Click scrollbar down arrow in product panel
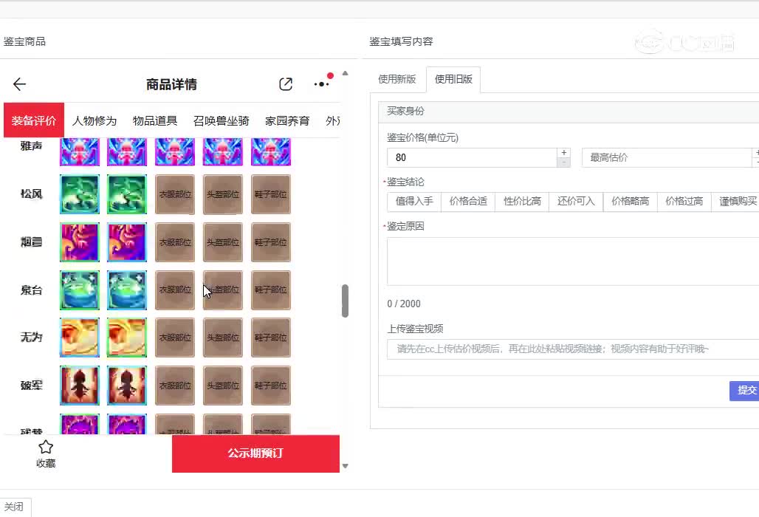759x517 pixels. pyautogui.click(x=345, y=466)
